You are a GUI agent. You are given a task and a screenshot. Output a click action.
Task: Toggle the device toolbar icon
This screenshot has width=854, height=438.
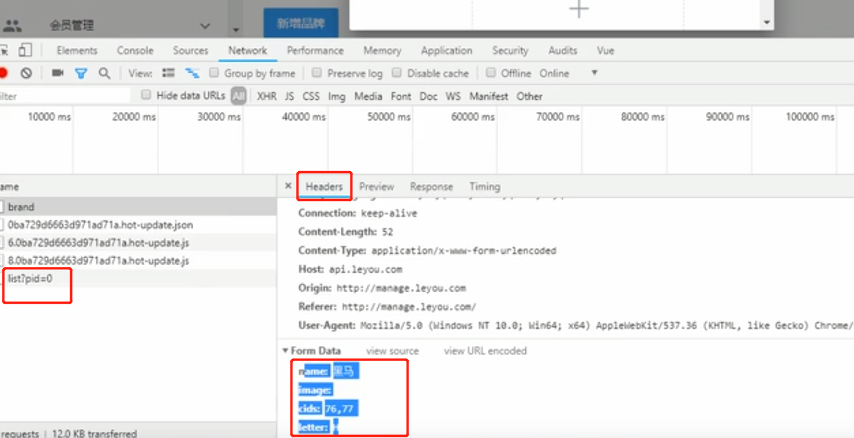25,50
